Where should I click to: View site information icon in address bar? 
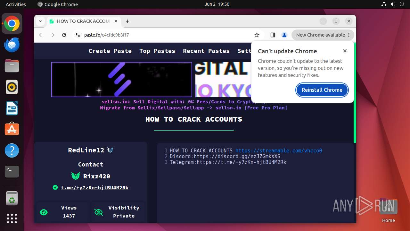(78, 35)
